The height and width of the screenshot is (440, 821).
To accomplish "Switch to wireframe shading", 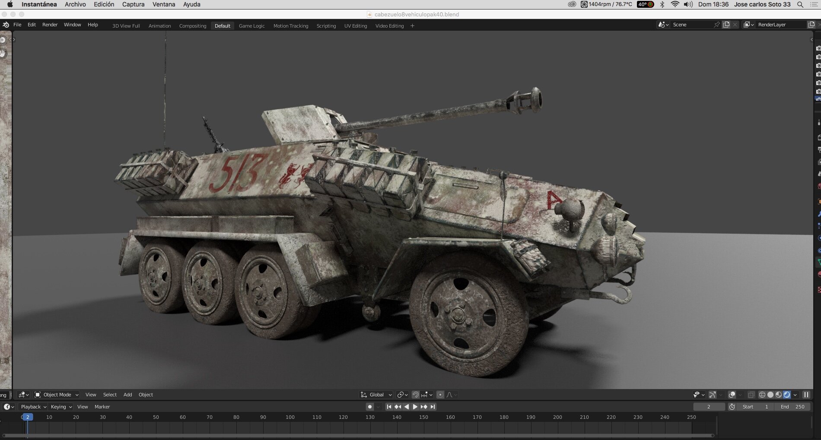I will click(762, 395).
